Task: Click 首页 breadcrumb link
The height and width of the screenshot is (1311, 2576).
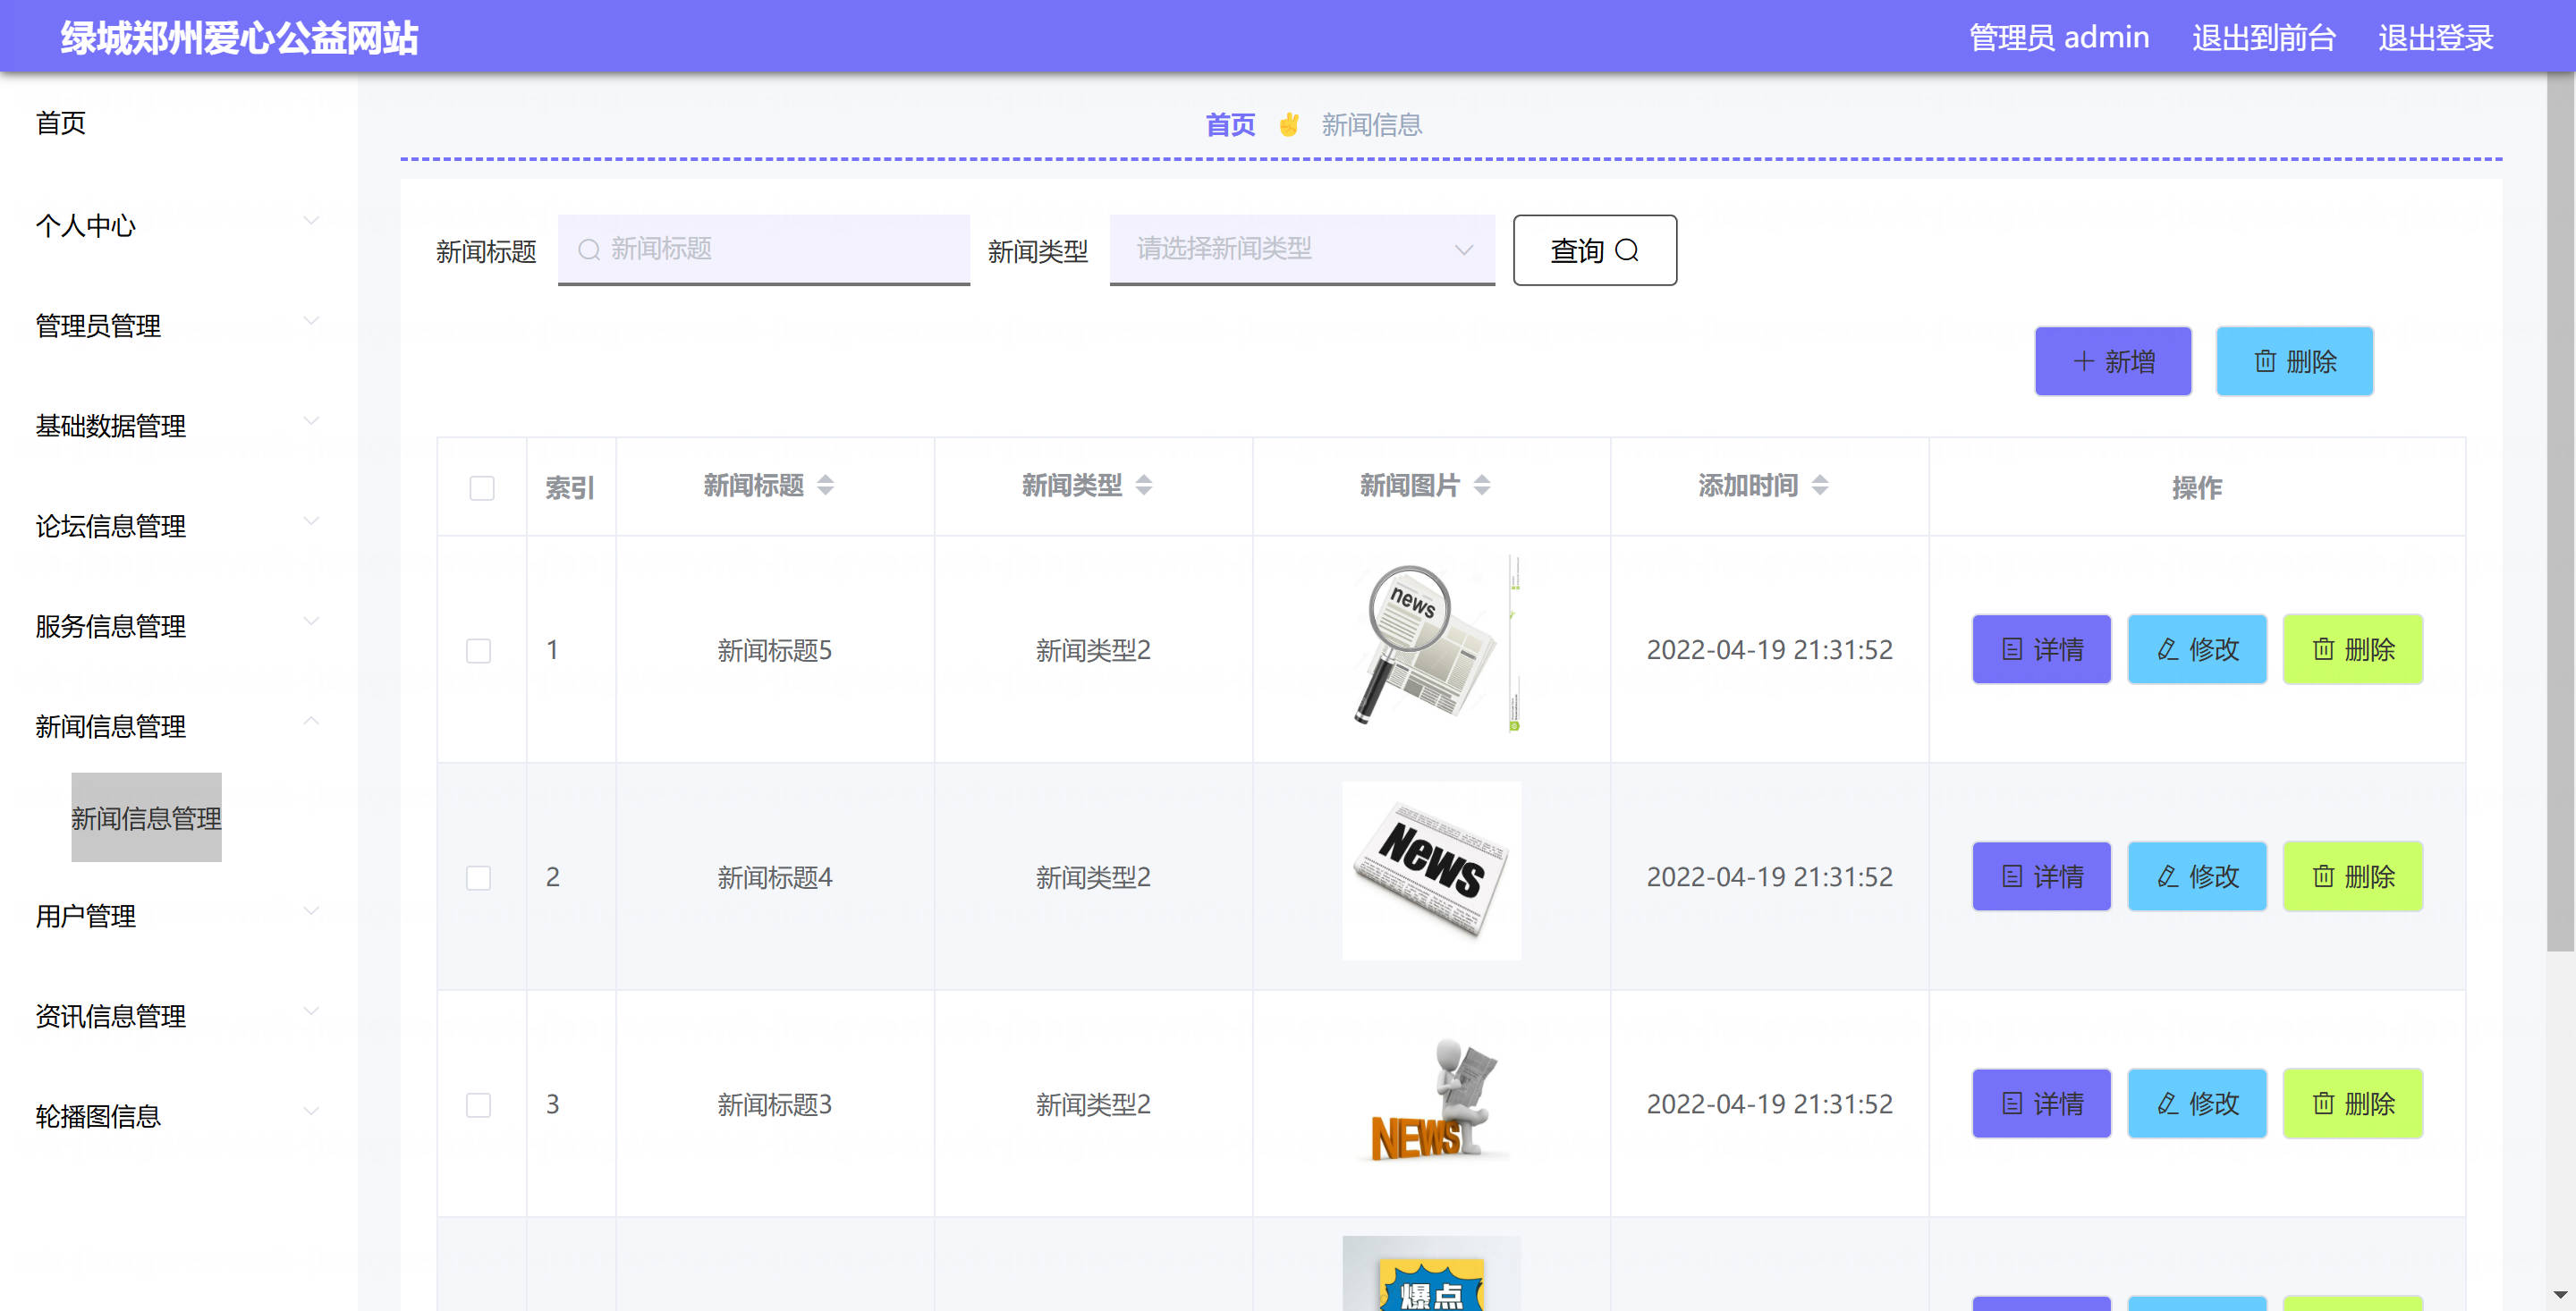Action: click(1229, 125)
